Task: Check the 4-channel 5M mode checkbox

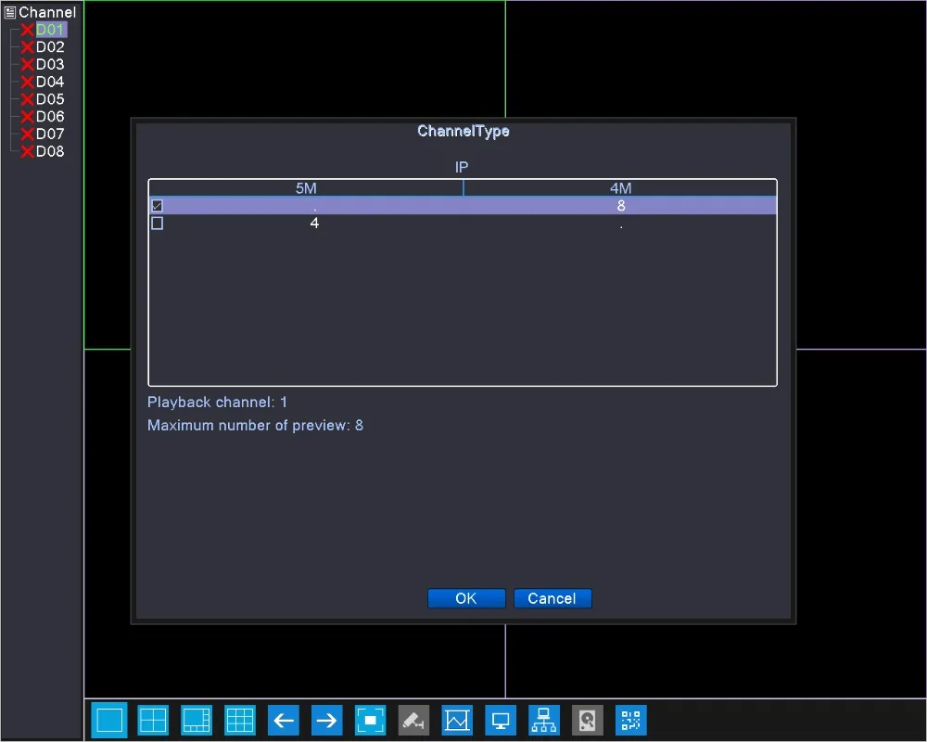Action: coord(158,224)
